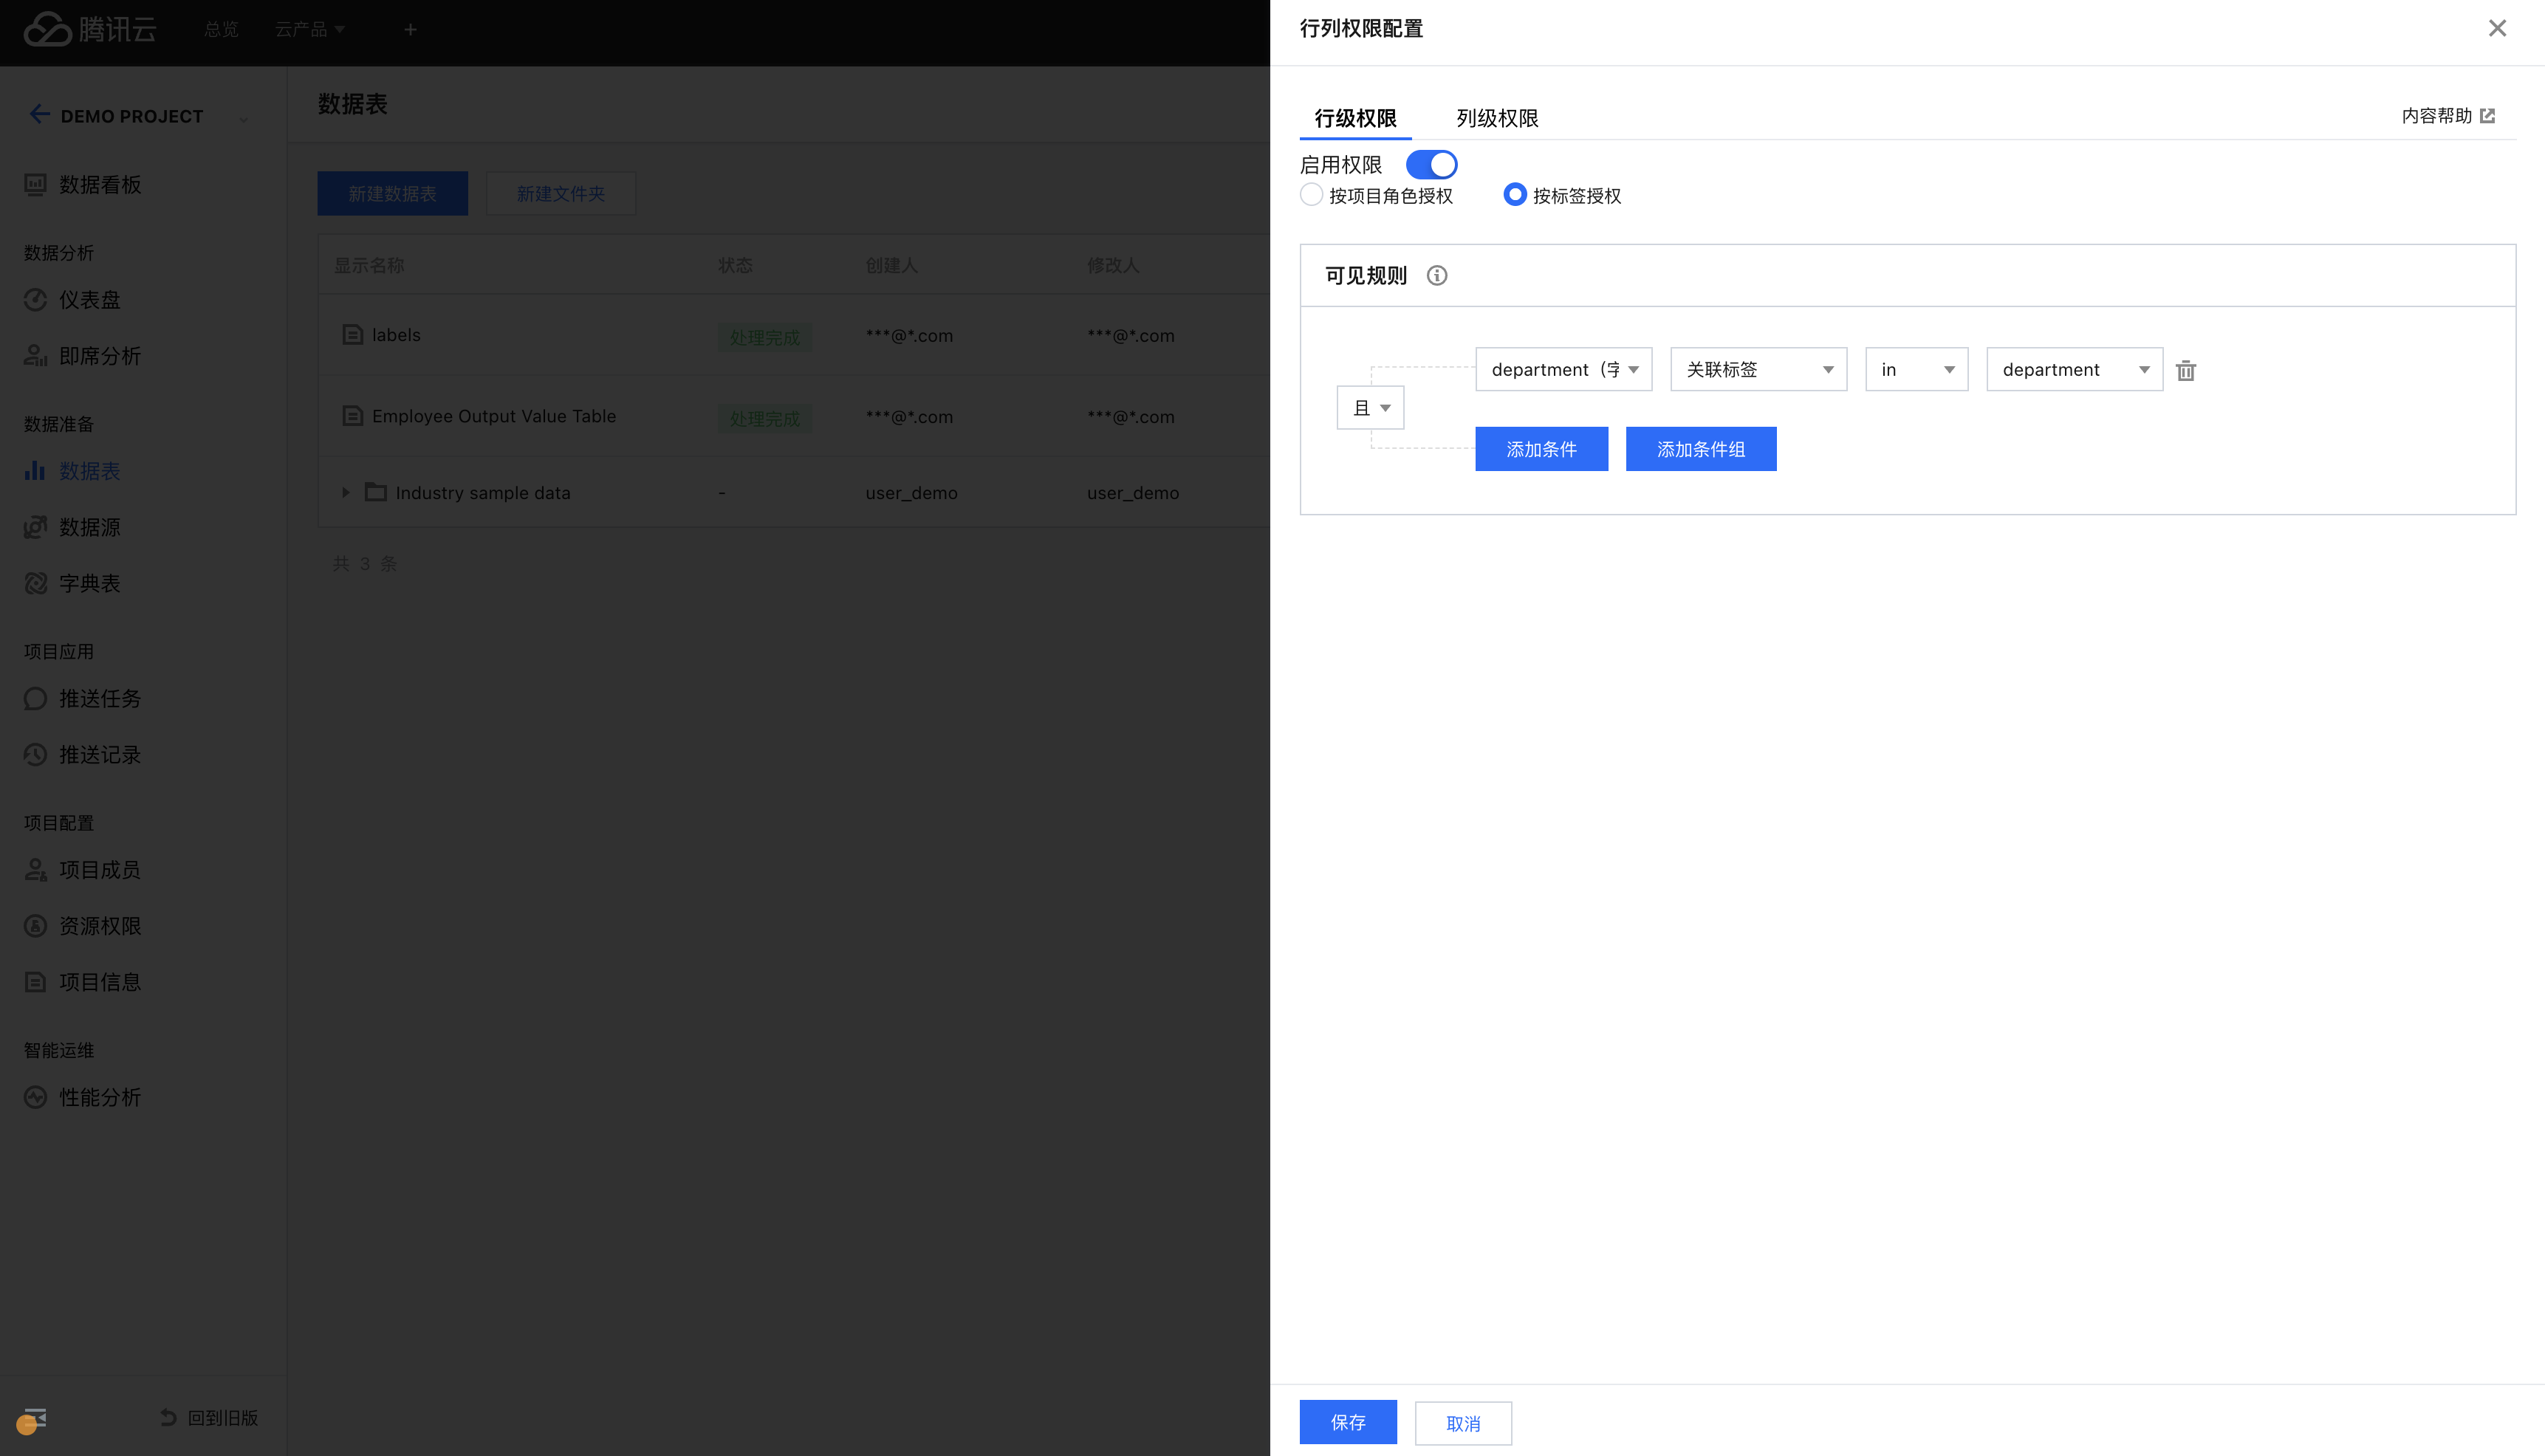2545x1456 pixels.
Task: Open 仪表盘 from the sidebar
Action: coord(88,300)
